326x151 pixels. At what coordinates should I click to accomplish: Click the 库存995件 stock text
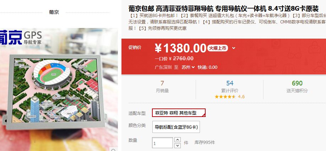[x=205, y=142]
